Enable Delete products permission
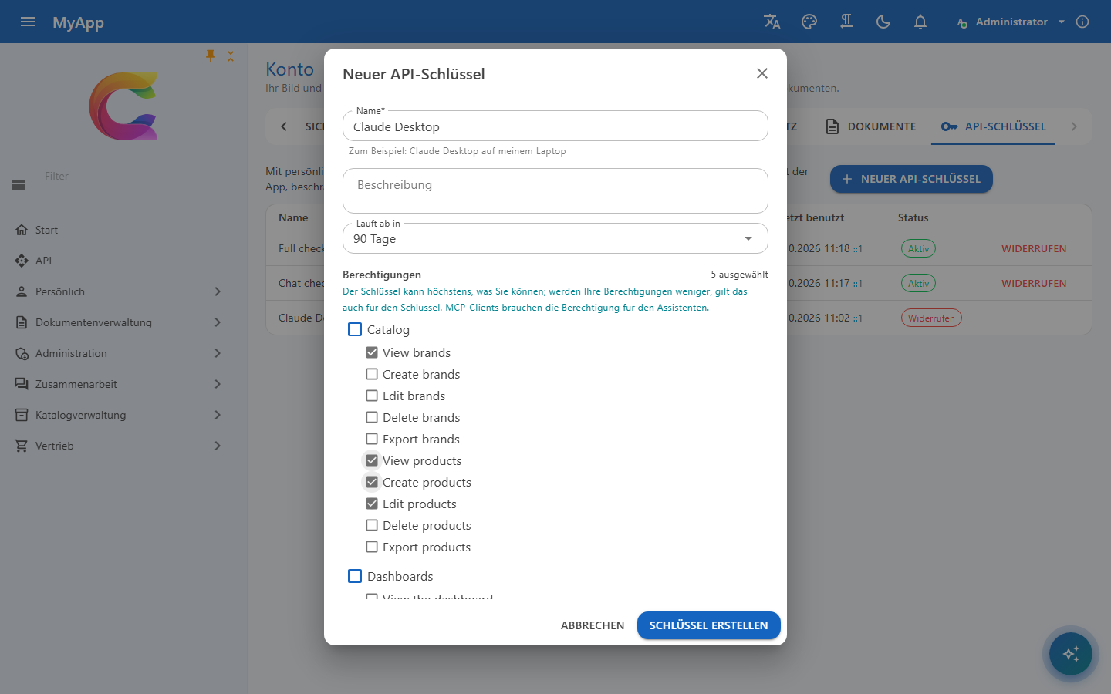This screenshot has width=1111, height=694. pos(372,525)
